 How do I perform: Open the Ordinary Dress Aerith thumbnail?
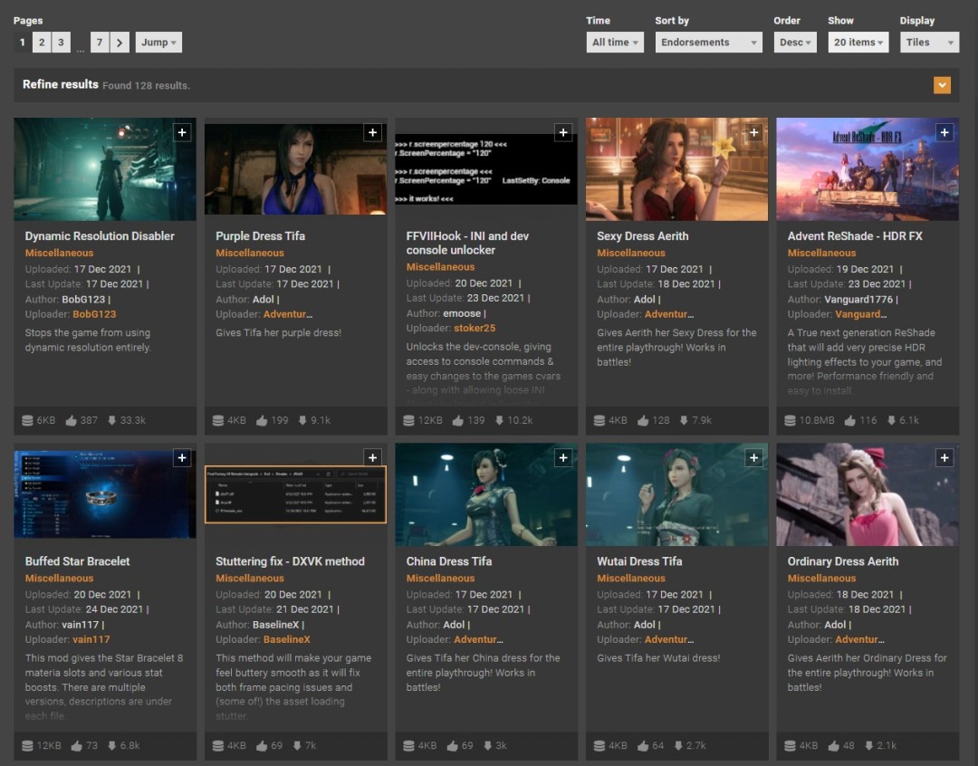(868, 494)
